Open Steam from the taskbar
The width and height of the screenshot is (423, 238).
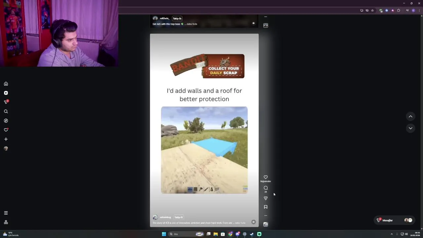coord(252,234)
